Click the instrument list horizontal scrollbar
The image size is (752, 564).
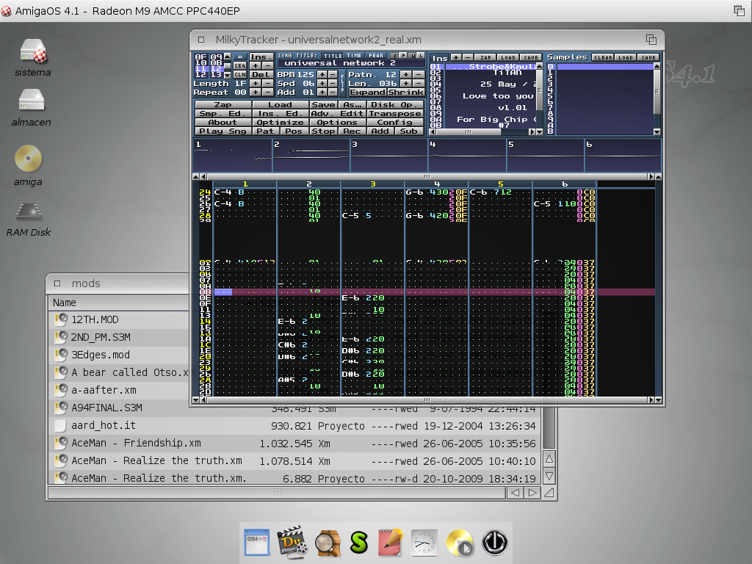pos(482,132)
